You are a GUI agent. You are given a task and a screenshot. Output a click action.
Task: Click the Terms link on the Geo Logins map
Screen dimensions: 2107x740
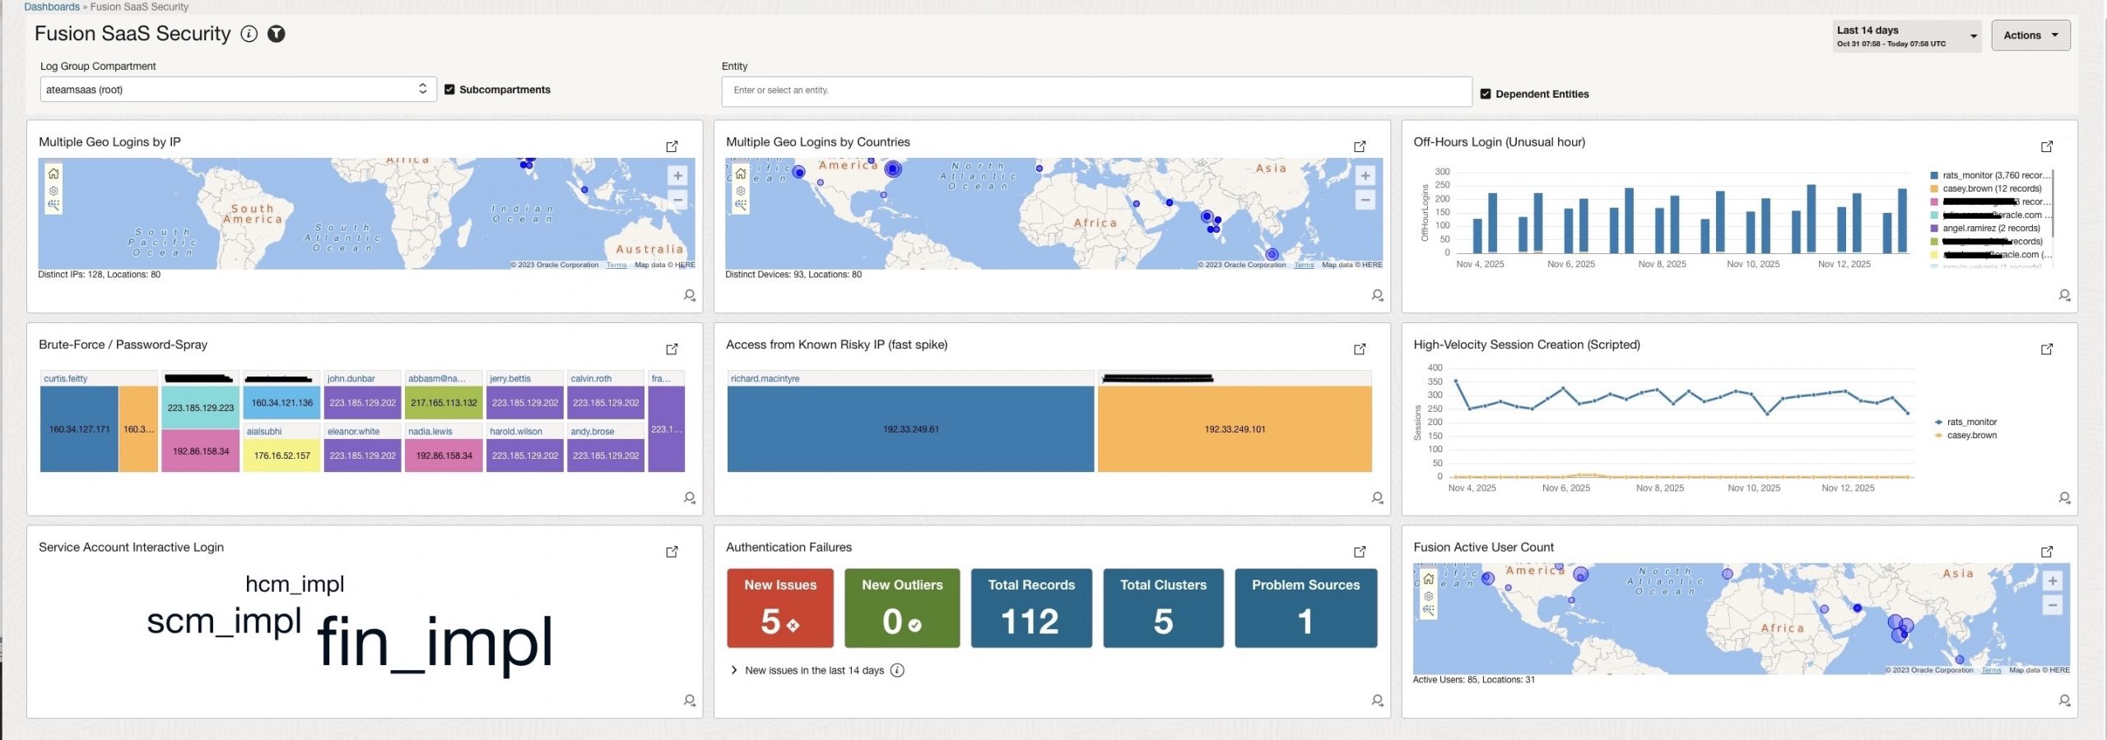coord(615,265)
